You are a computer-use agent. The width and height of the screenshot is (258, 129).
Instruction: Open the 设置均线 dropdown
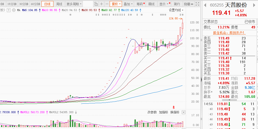coord(176,10)
